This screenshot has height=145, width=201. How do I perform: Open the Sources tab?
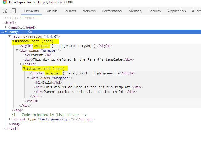coord(70,11)
